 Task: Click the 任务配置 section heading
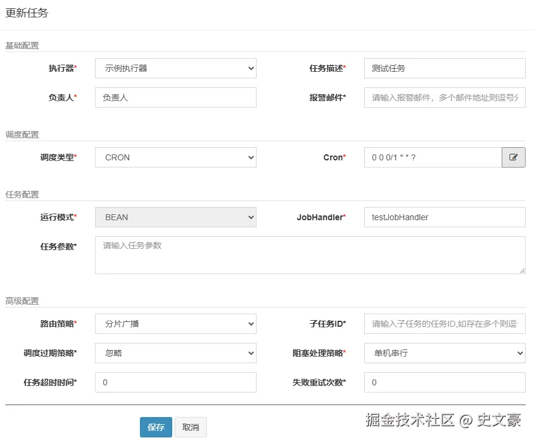[x=22, y=194]
